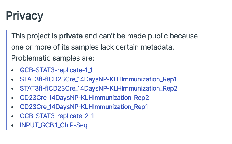
Task: Open the INPUT_GCB.1_ChIP-Seq sample link
Action: tap(54, 125)
